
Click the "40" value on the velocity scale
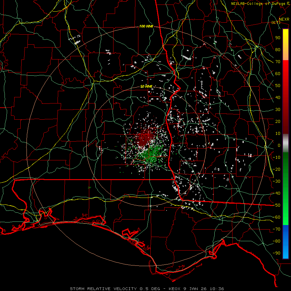click(x=278, y=98)
